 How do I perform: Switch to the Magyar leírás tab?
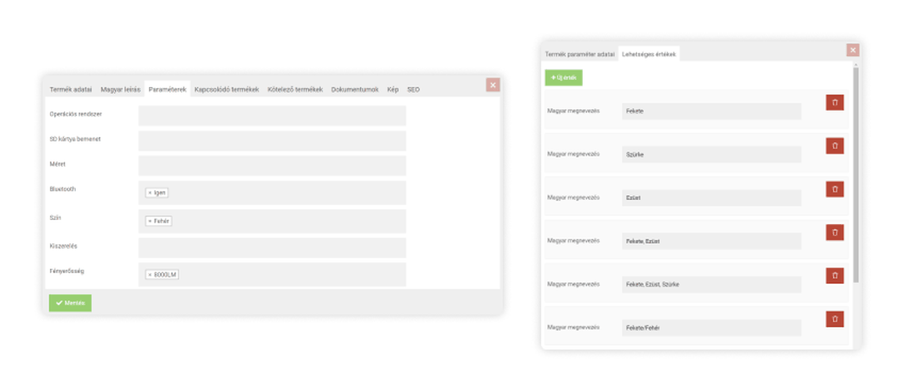tap(121, 90)
